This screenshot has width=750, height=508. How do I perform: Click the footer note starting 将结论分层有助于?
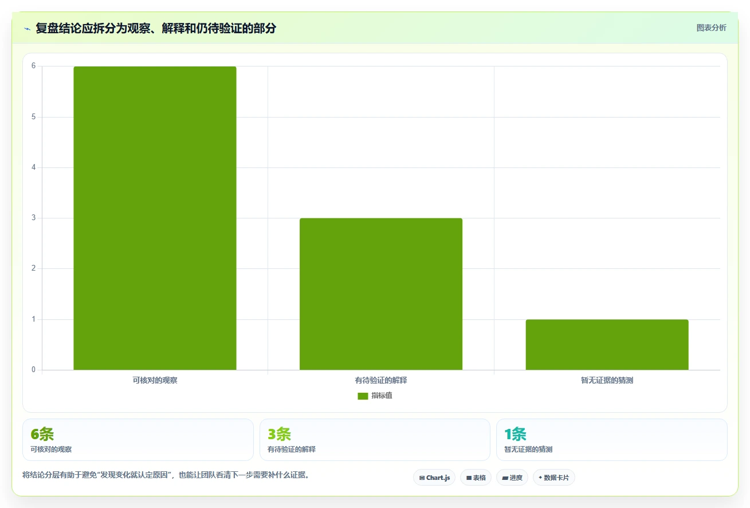pos(166,475)
